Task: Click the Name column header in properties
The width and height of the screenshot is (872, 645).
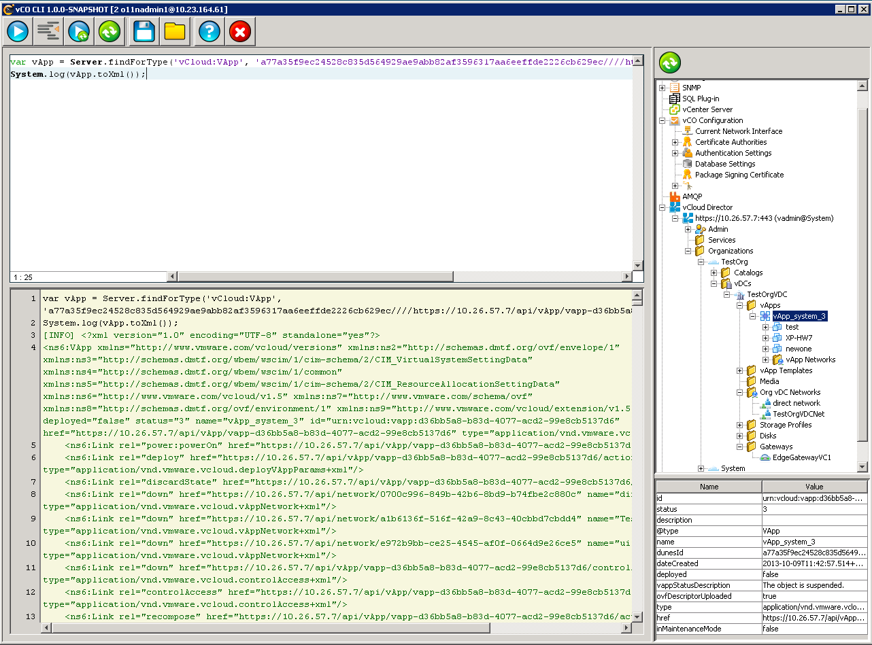Action: (709, 487)
